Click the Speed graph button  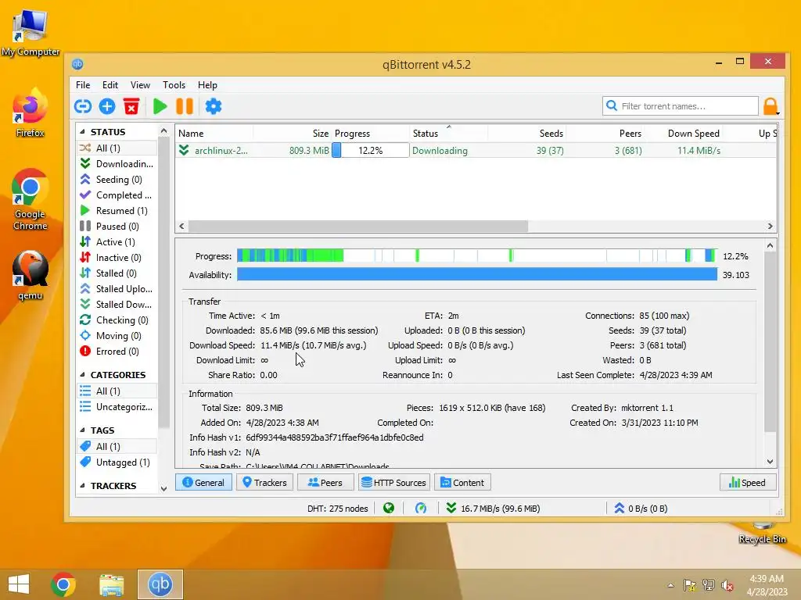[748, 483]
